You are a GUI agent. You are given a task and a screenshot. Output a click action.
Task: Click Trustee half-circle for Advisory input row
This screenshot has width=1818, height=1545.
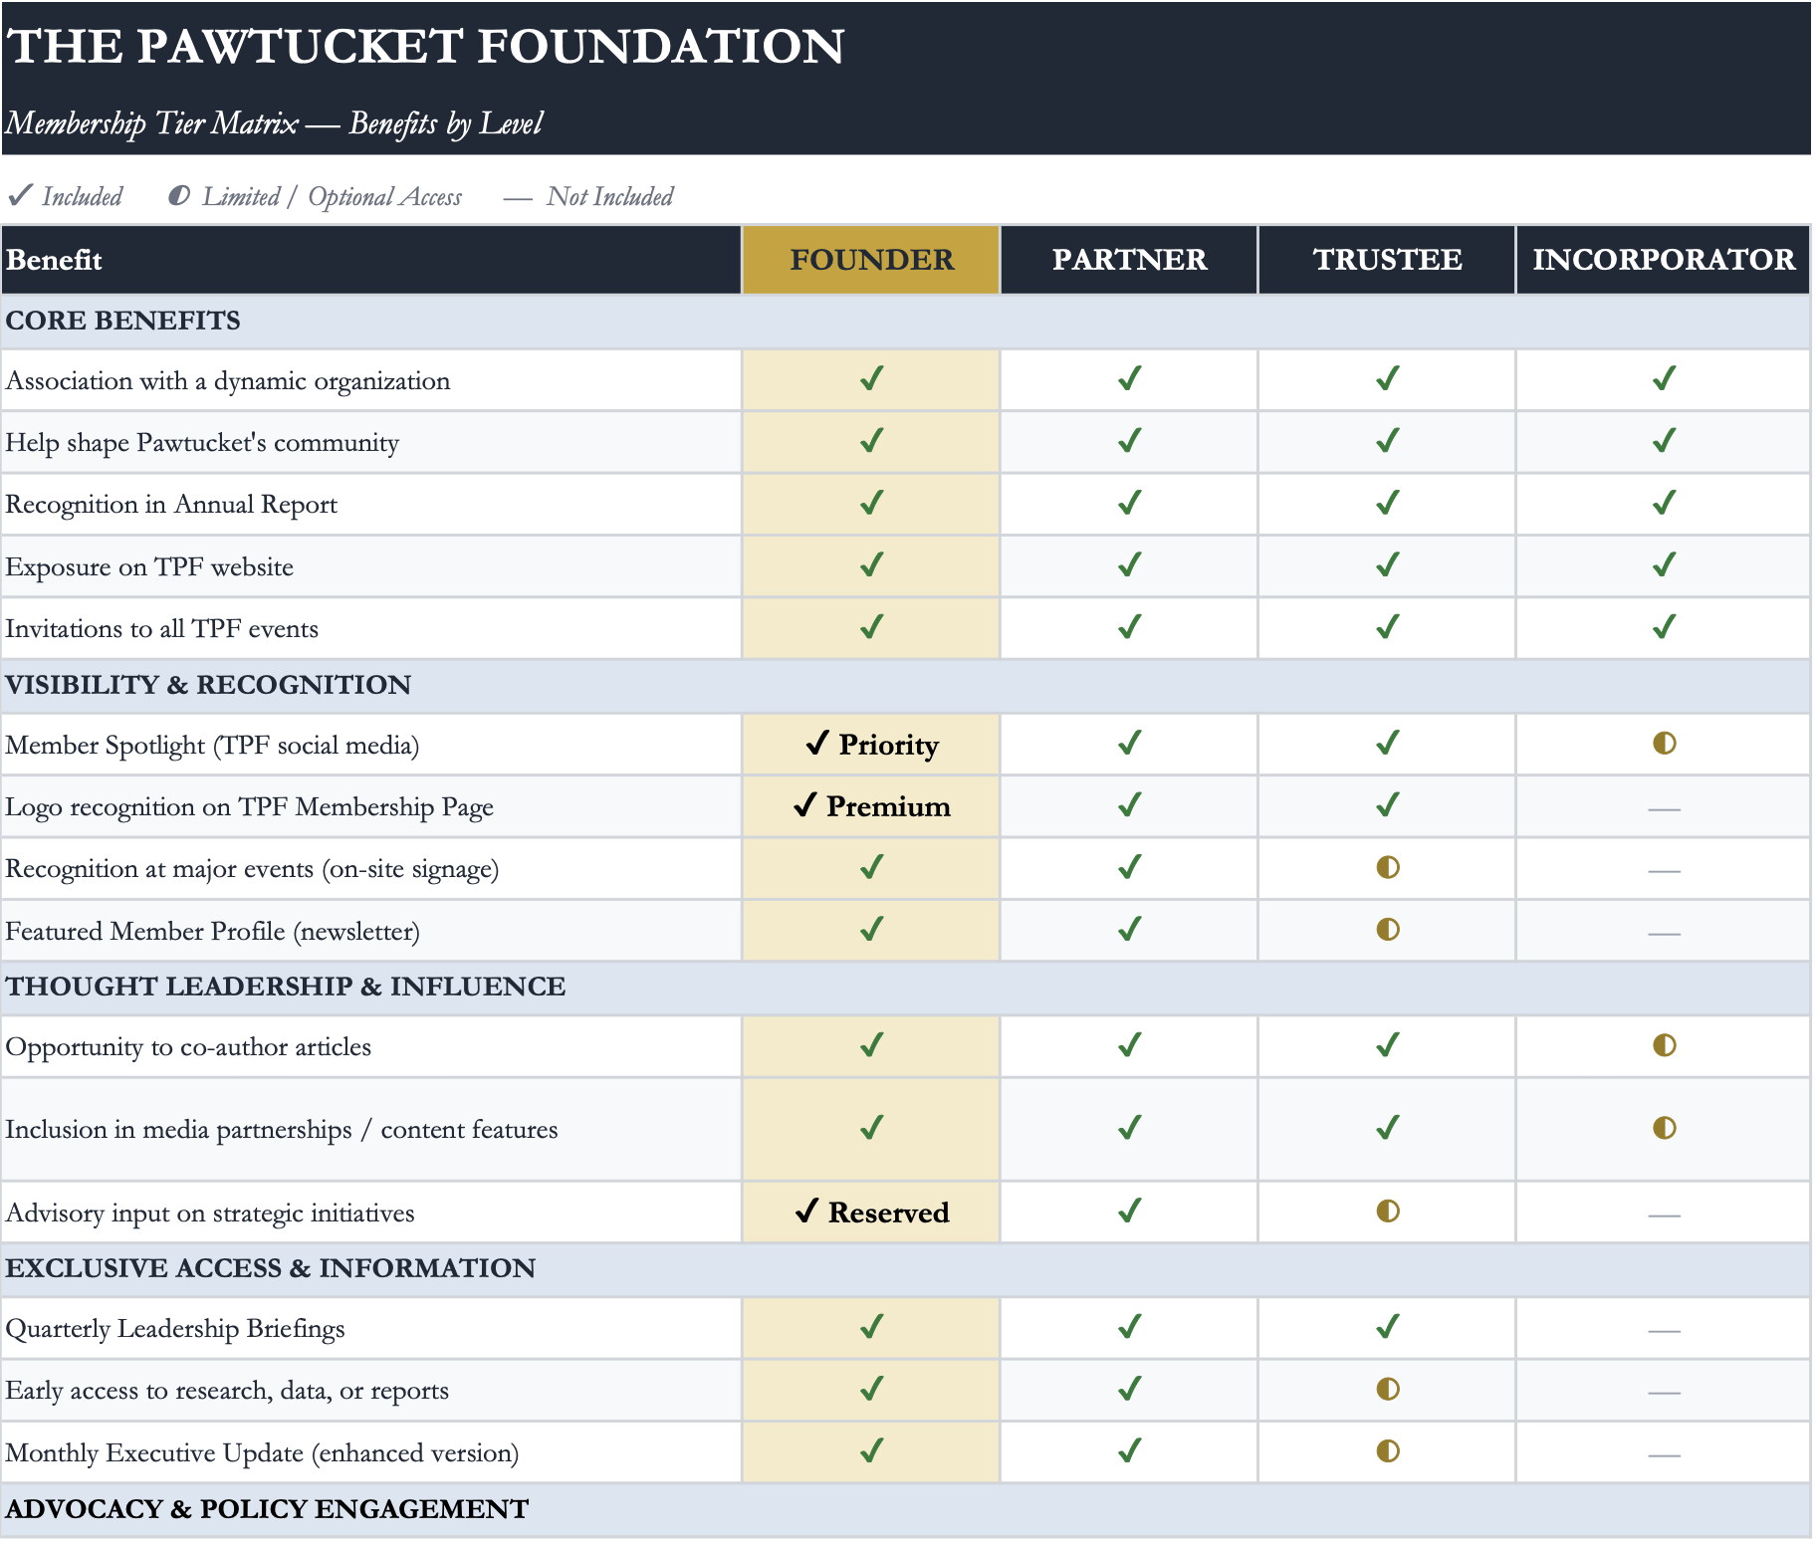1387,1212
